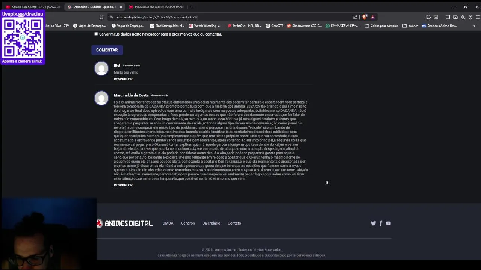Close the Dandadan 2 Dublado tab

pos(121,7)
